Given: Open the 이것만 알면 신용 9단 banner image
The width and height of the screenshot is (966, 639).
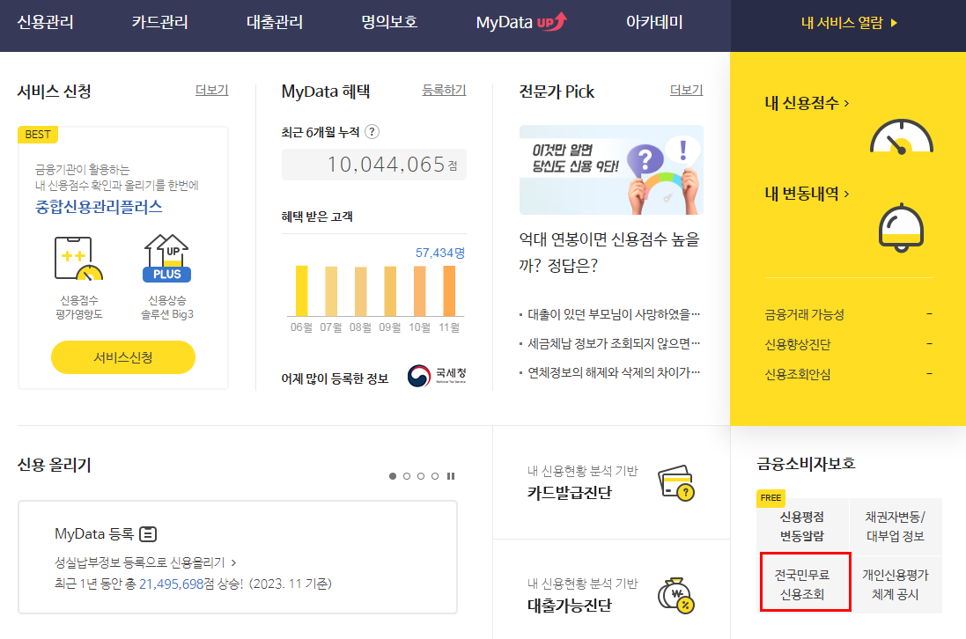Looking at the screenshot, I should pos(611,170).
